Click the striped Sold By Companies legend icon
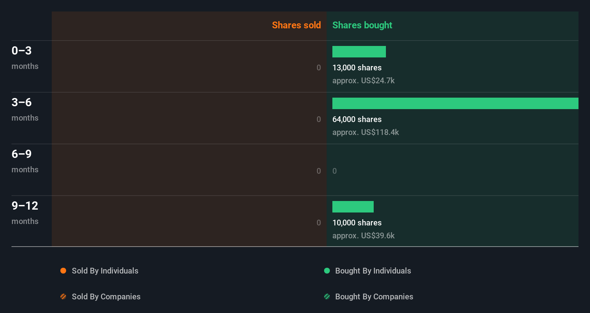Viewport: 590px width, 313px height. [x=63, y=296]
